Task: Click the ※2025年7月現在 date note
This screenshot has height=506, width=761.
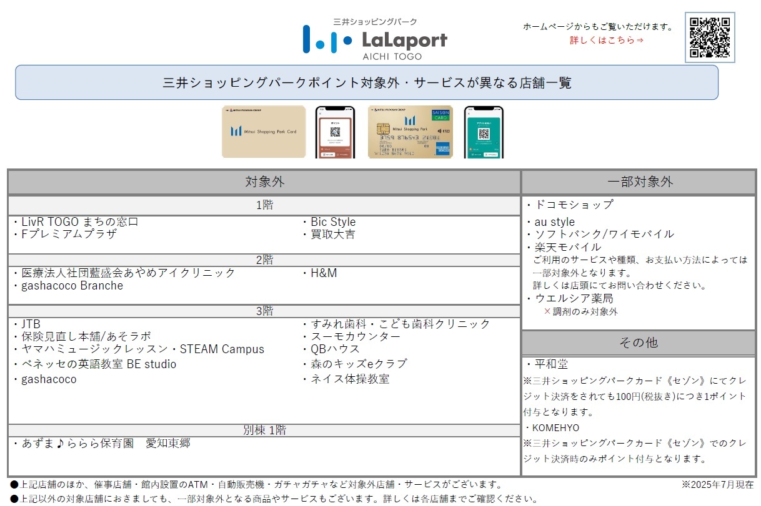Action: coord(717,484)
